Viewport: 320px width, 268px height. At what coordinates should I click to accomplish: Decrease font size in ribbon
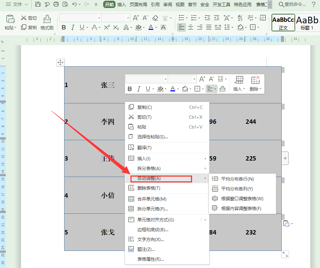(145, 18)
